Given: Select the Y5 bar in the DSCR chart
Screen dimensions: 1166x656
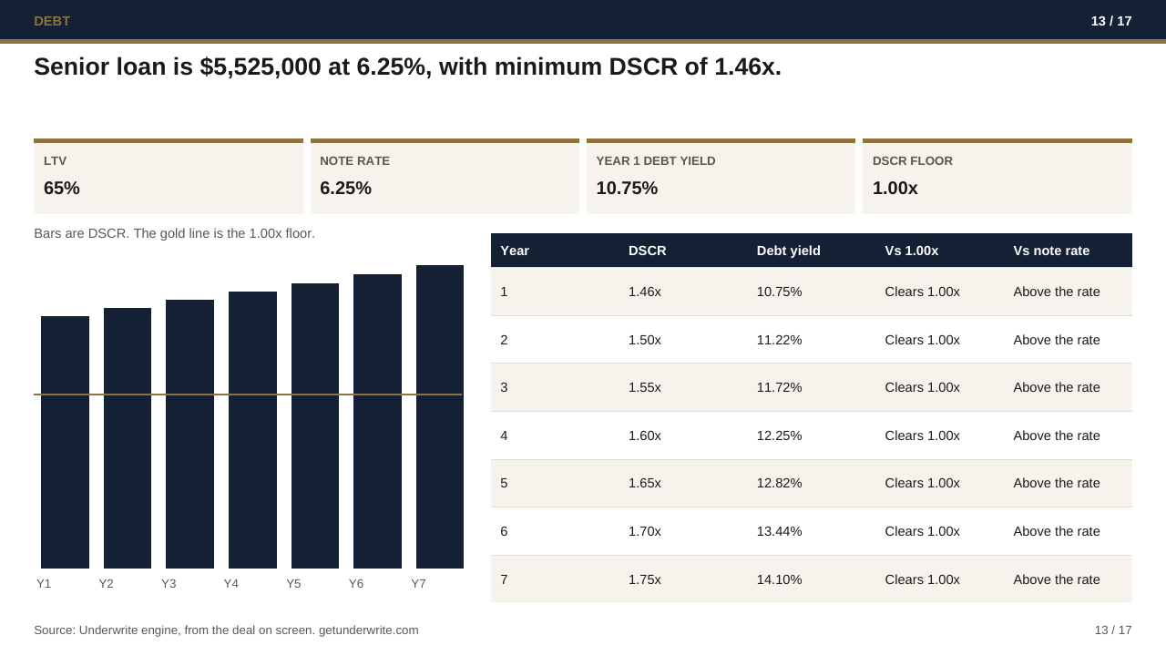Looking at the screenshot, I should [x=315, y=425].
